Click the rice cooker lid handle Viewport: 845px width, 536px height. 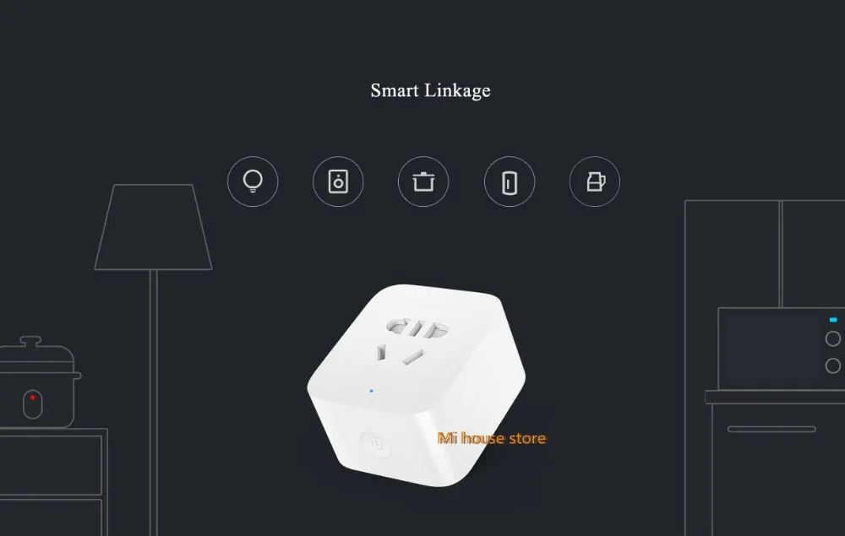click(x=30, y=342)
